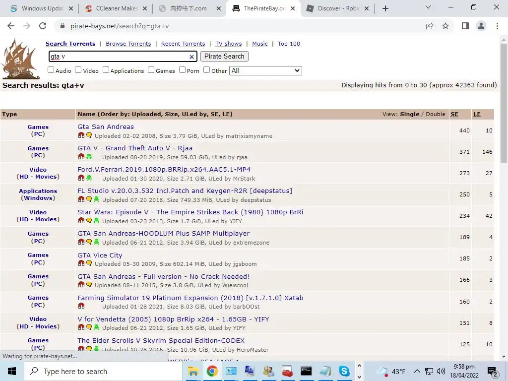Tick the Porn checkbox
Screen dimensions: 508x381
coord(182,70)
